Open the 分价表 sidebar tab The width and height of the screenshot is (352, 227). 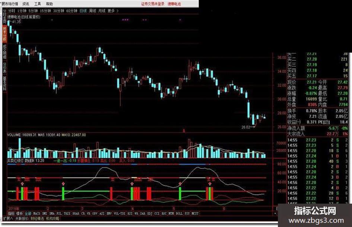pyautogui.click(x=4, y=67)
